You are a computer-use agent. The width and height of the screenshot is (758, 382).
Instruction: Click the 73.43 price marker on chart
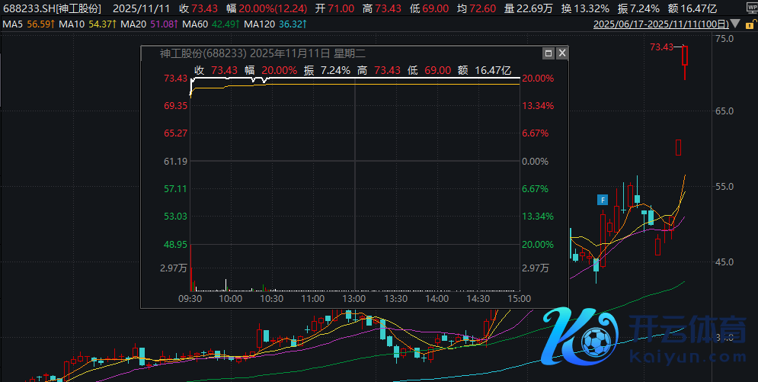(x=661, y=47)
